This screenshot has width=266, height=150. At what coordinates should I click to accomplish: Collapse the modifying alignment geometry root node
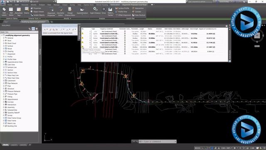coord(2,35)
